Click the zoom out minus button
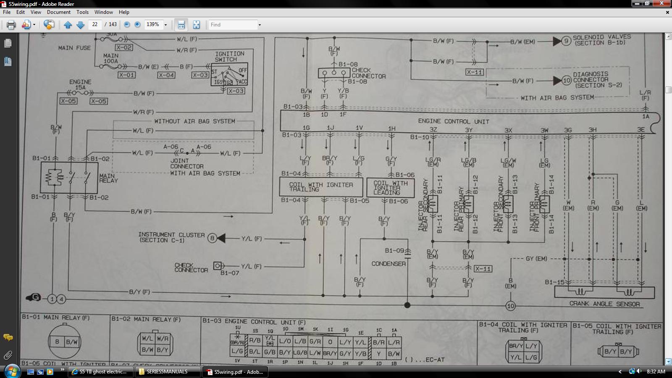The width and height of the screenshot is (672, 378). pos(127,25)
